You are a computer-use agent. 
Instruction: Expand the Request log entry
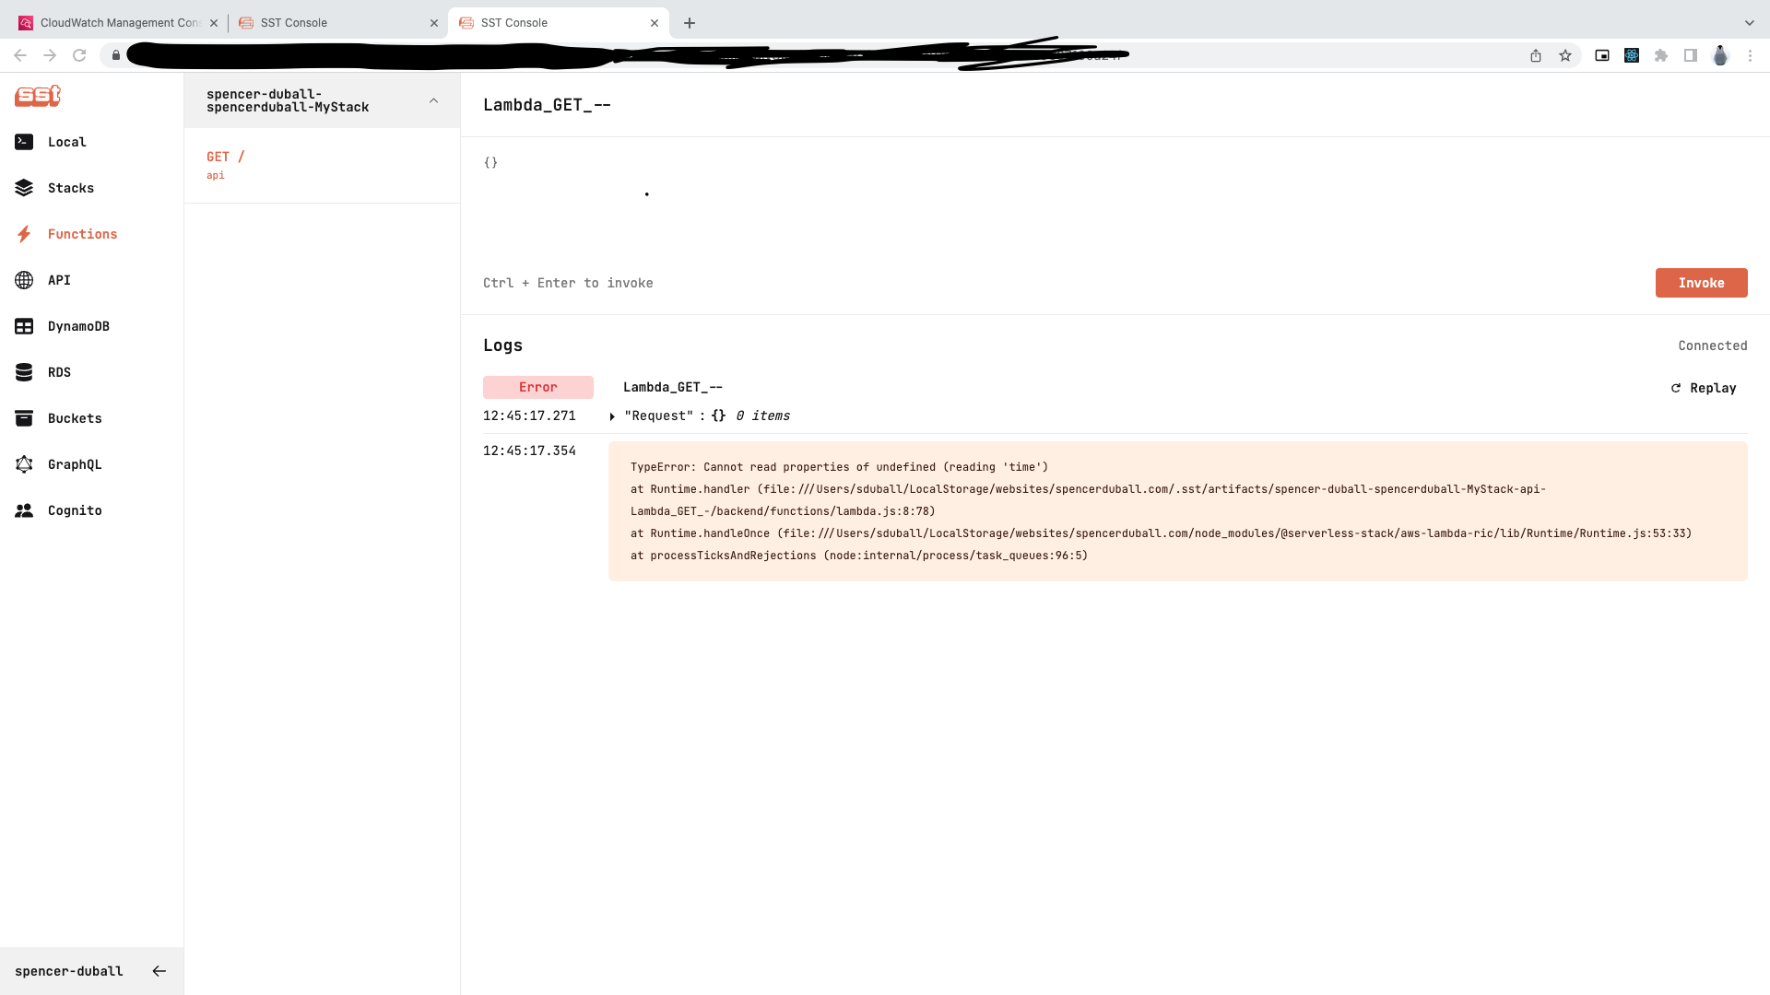point(612,416)
